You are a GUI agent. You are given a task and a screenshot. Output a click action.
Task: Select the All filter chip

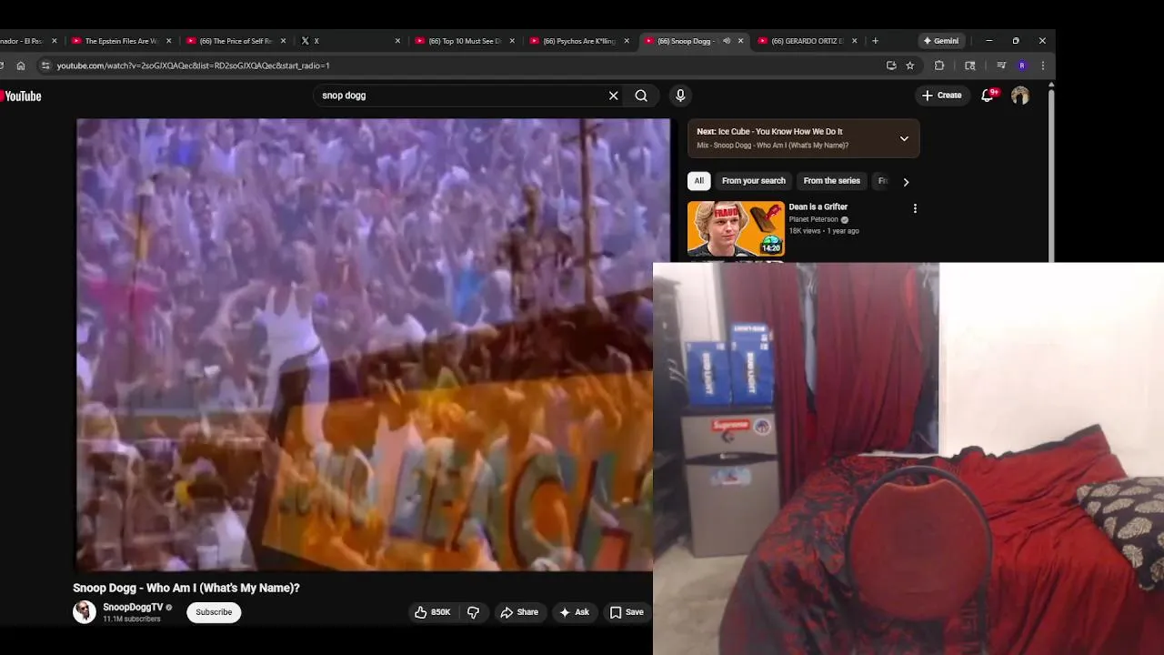point(698,181)
